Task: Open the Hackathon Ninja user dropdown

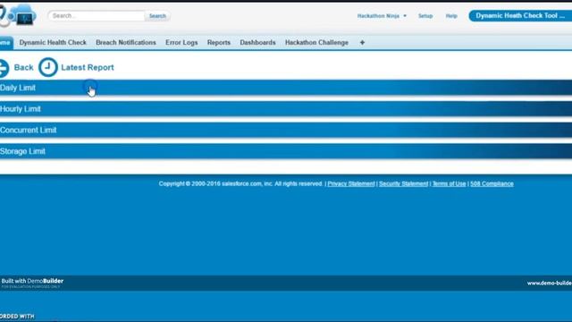Action: click(382, 16)
